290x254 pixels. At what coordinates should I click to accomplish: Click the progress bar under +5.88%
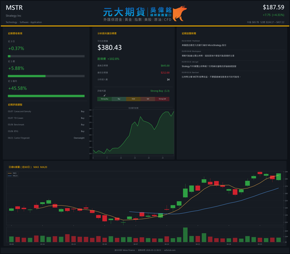click(x=46, y=76)
